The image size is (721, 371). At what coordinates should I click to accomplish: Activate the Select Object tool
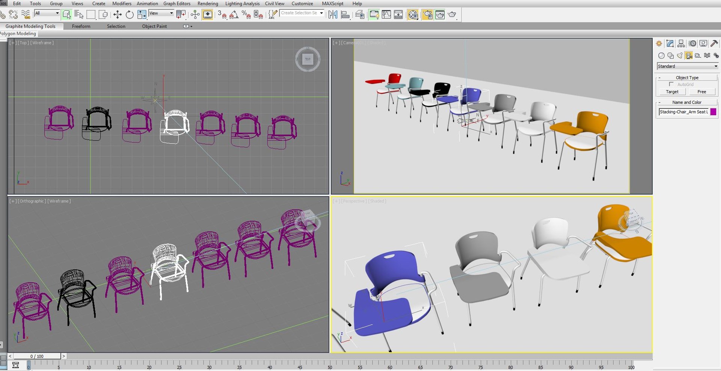point(67,15)
